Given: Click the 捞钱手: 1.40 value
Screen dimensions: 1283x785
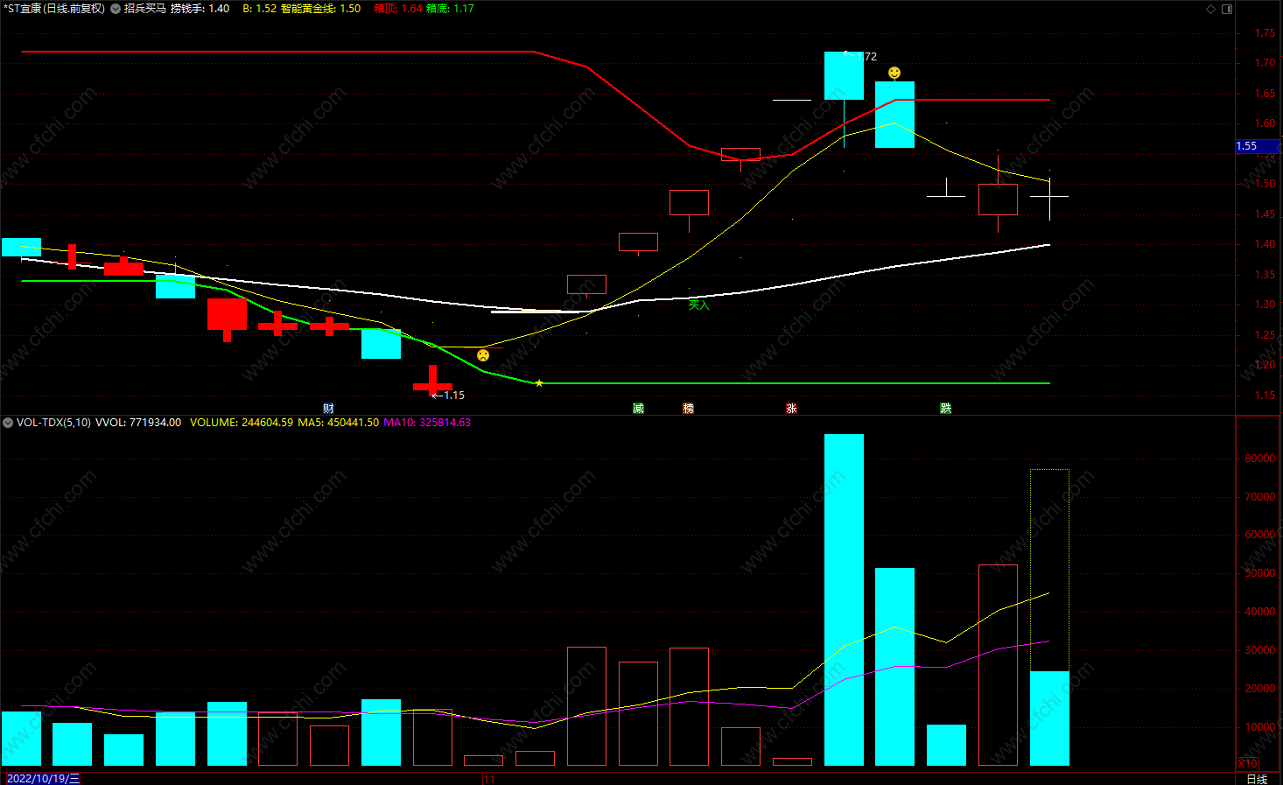Looking at the screenshot, I should (x=200, y=9).
